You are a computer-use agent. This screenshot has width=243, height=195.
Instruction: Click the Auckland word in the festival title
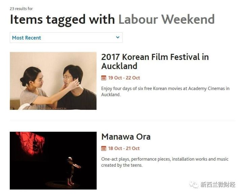[x=119, y=66]
